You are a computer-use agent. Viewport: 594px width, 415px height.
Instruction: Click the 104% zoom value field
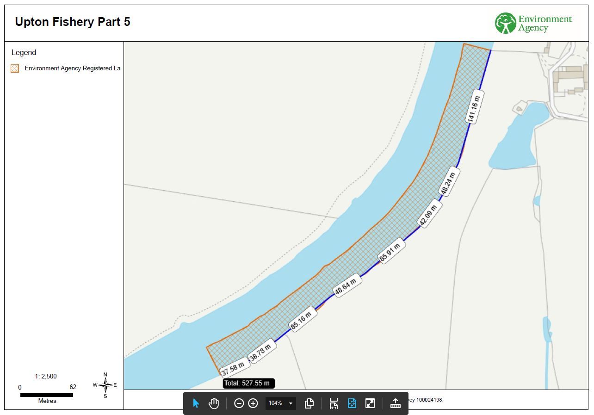point(275,403)
